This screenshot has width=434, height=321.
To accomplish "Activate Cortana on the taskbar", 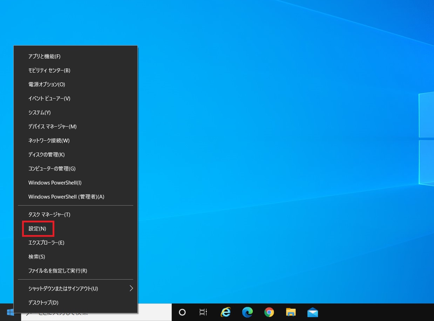I will point(182,312).
